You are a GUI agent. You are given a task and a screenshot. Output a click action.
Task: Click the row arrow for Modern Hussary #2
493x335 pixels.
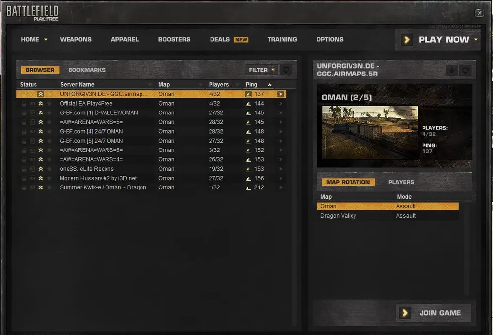tap(281, 178)
